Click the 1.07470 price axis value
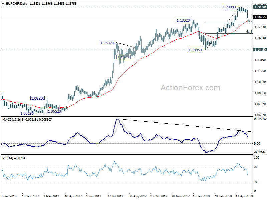The height and width of the screenshot is (200, 267). (x=260, y=104)
